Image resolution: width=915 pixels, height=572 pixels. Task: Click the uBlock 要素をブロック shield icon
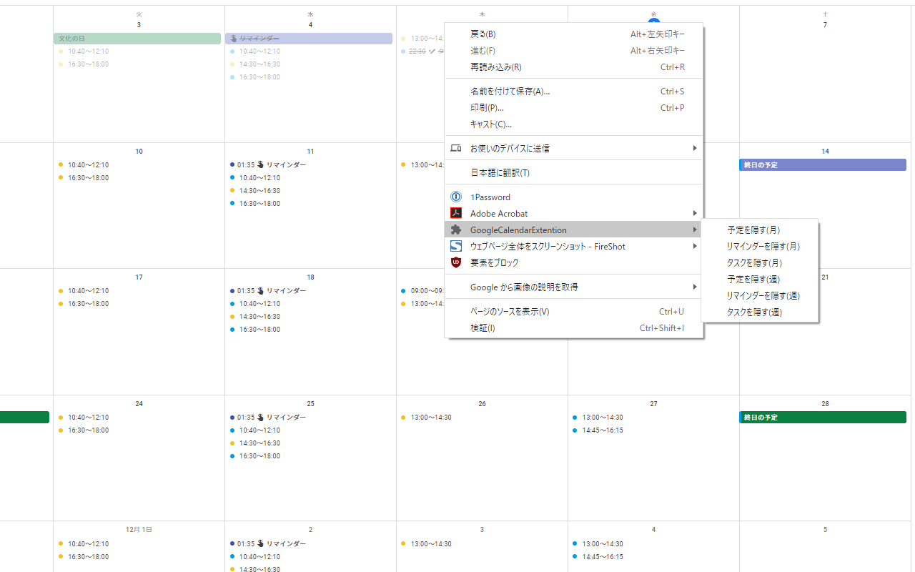coord(456,262)
